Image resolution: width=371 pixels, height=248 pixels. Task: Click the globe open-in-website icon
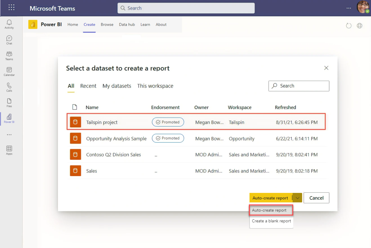click(x=360, y=26)
